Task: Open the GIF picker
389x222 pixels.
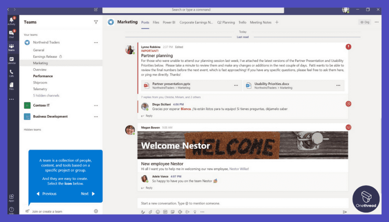Action: 165,212
